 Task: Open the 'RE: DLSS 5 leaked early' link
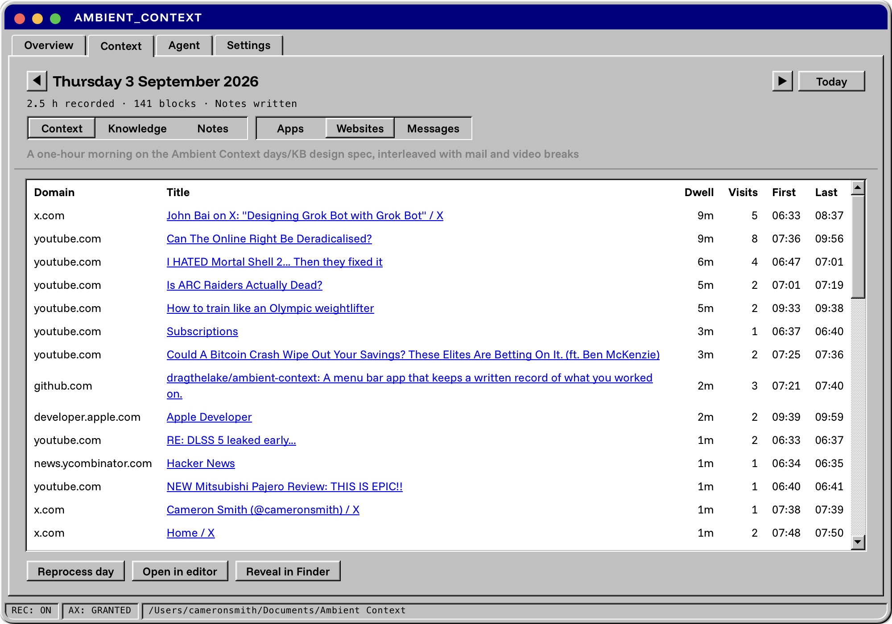(231, 440)
